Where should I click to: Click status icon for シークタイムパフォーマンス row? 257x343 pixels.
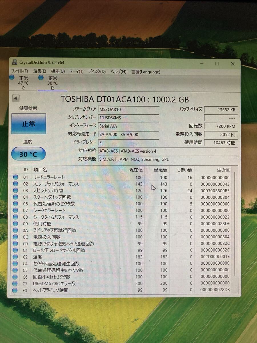[x=15, y=217]
